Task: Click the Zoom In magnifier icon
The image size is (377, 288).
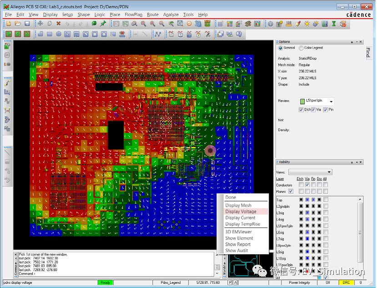Action: 152,24
